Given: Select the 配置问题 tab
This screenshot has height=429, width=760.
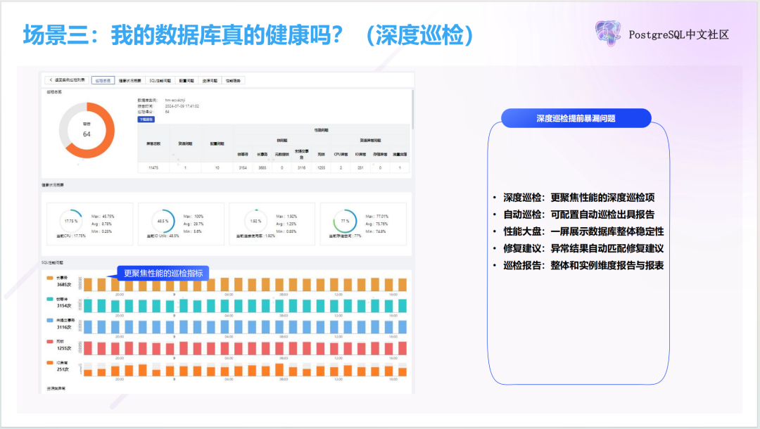Looking at the screenshot, I should pyautogui.click(x=187, y=80).
